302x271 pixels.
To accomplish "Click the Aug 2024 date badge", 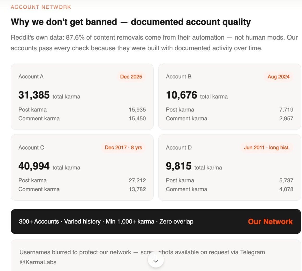I will (279, 77).
